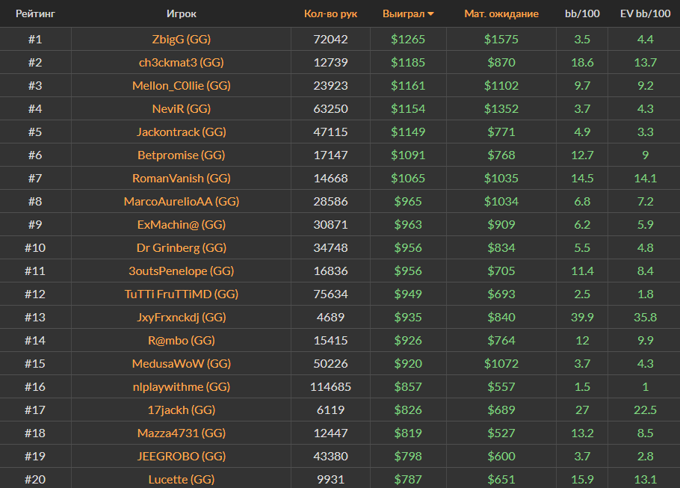
Task: Sort by Мат. ожидание column header
Action: click(501, 14)
